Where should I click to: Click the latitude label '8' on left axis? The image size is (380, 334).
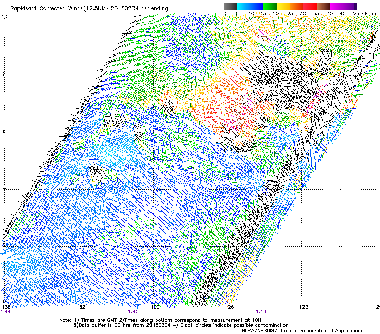[4, 74]
